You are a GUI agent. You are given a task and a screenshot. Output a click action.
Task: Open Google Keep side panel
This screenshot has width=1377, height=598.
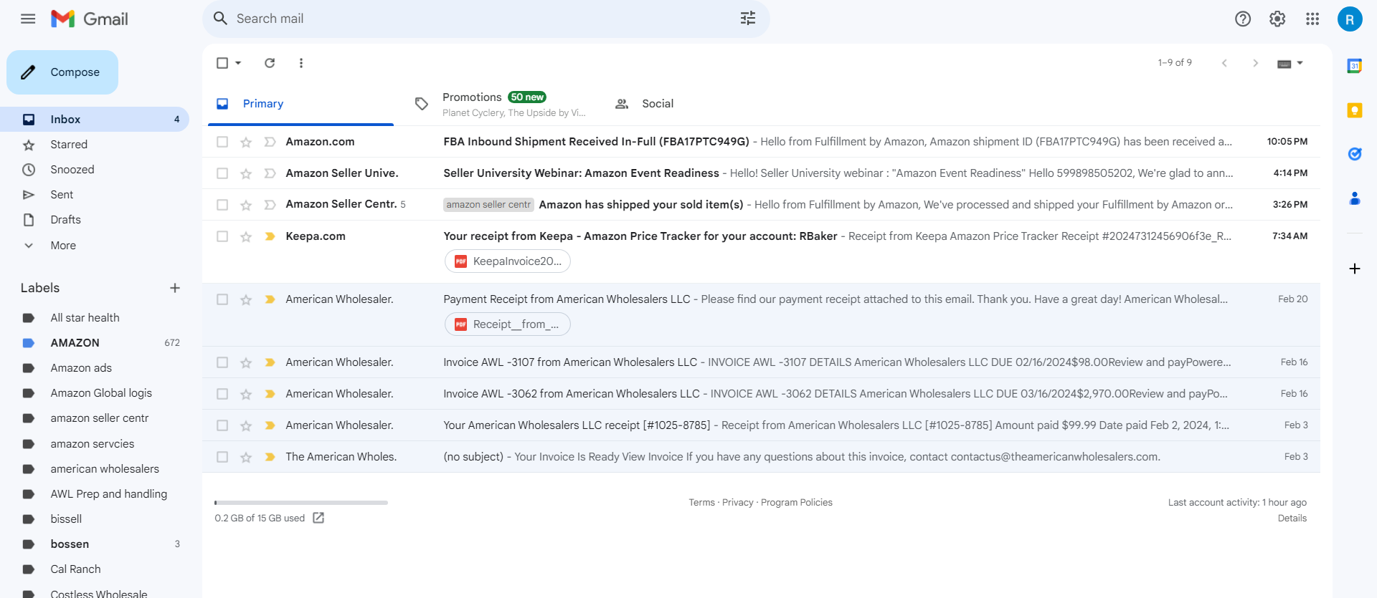point(1355,110)
